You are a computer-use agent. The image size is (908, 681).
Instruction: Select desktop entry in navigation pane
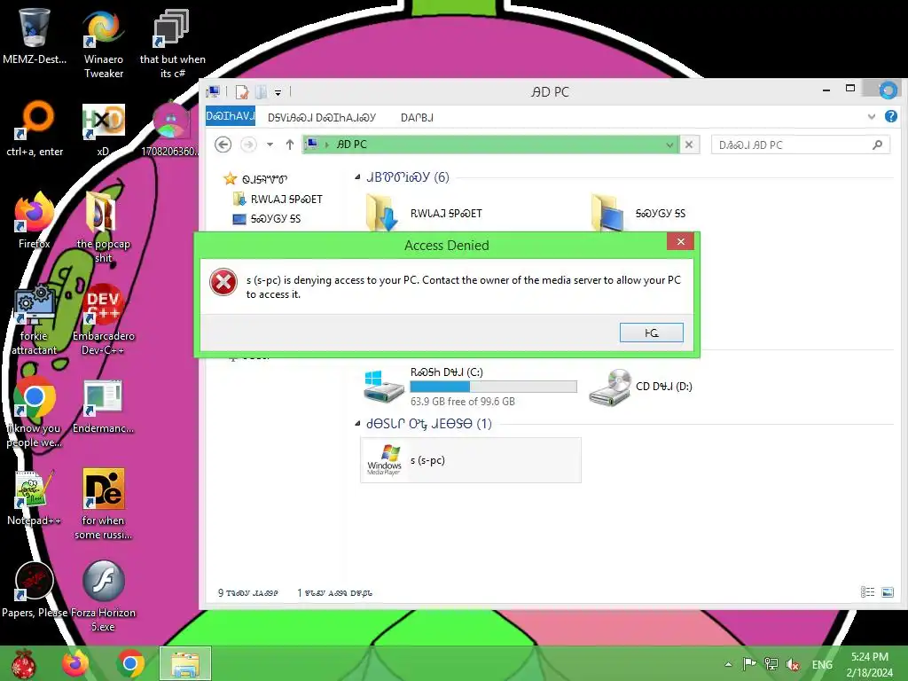pyautogui.click(x=266, y=219)
